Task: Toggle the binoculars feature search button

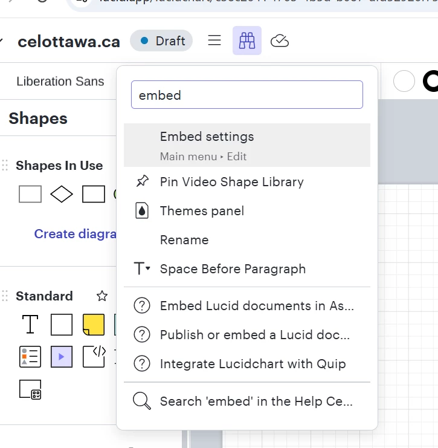Action: point(247,41)
